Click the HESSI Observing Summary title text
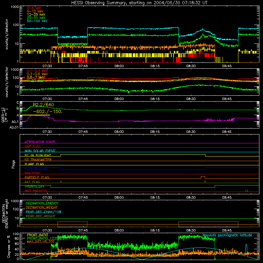 [139, 3]
